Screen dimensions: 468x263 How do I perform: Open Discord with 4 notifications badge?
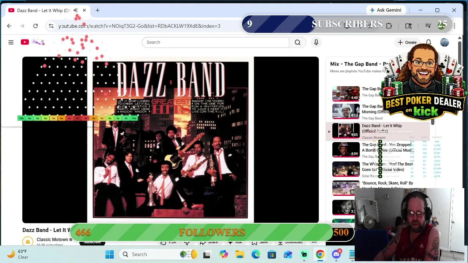[336, 255]
